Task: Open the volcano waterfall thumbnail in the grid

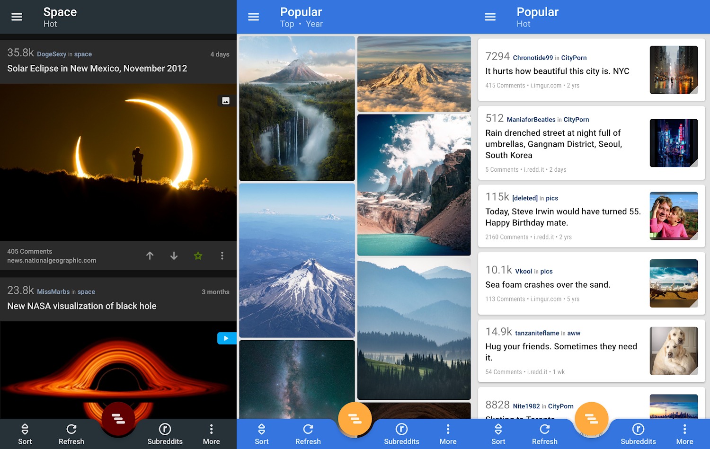Action: point(297,108)
